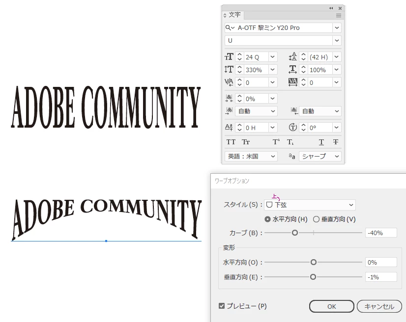Toggle Small Caps Tr button

click(x=246, y=142)
